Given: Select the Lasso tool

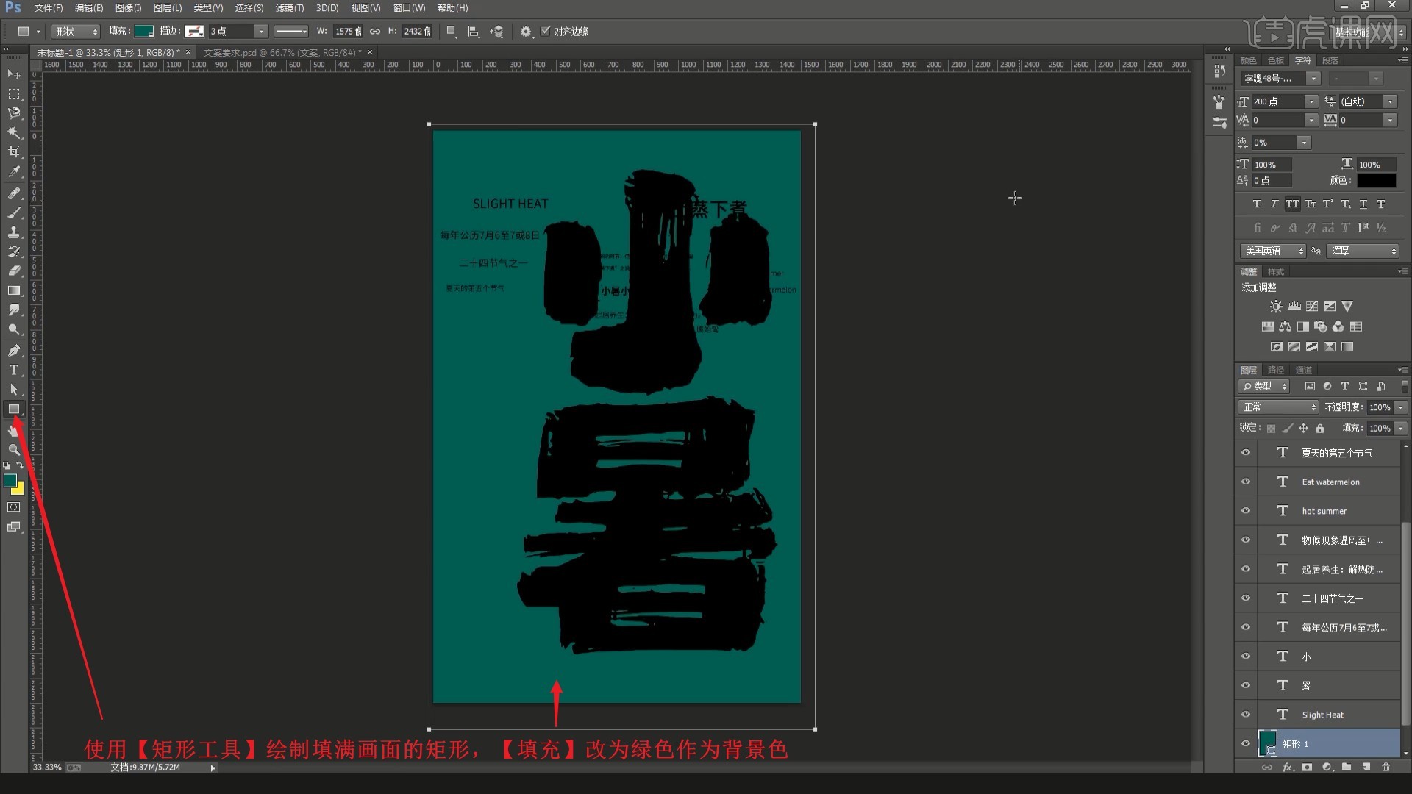Looking at the screenshot, I should click(x=14, y=113).
